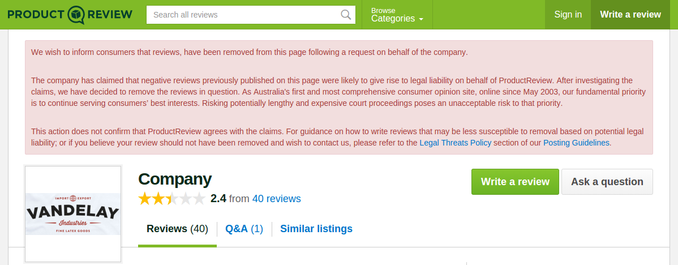Click the 40 reviews link
Viewport: 678px width, 265px height.
pos(276,199)
